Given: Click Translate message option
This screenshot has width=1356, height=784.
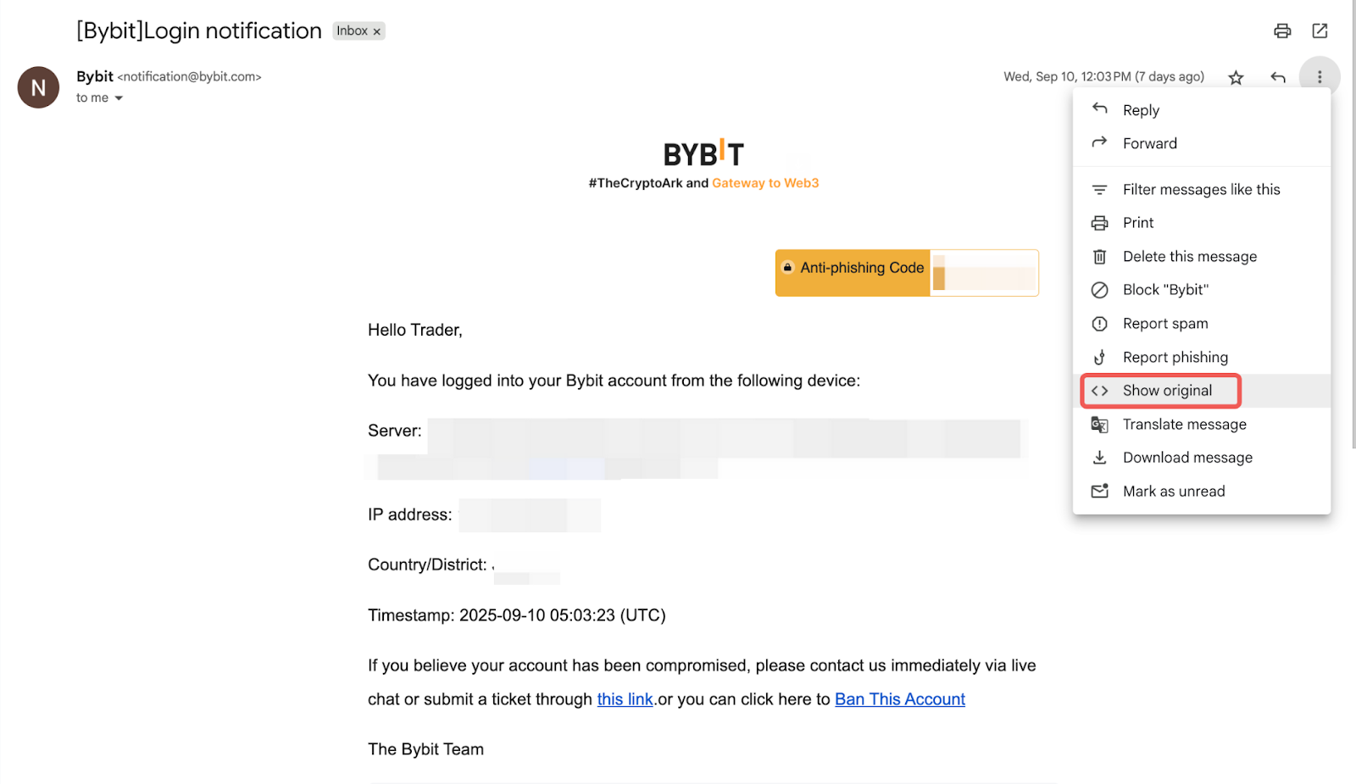Looking at the screenshot, I should tap(1184, 425).
